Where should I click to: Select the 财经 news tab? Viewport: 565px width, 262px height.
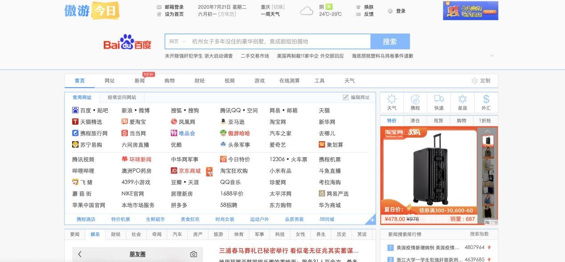116,234
